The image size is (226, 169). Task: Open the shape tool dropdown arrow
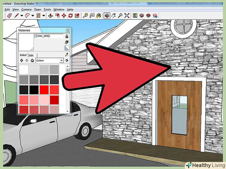coord(44,15)
